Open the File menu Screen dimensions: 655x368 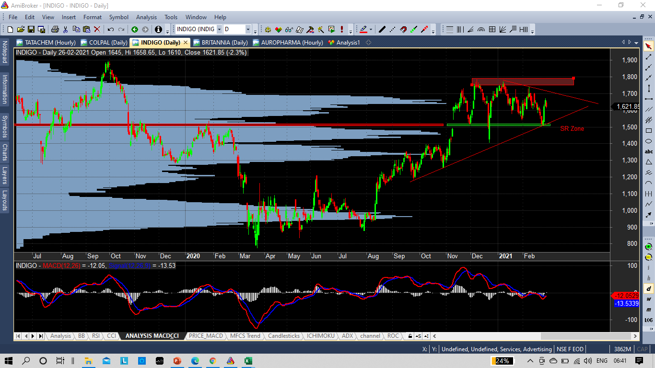(13, 17)
